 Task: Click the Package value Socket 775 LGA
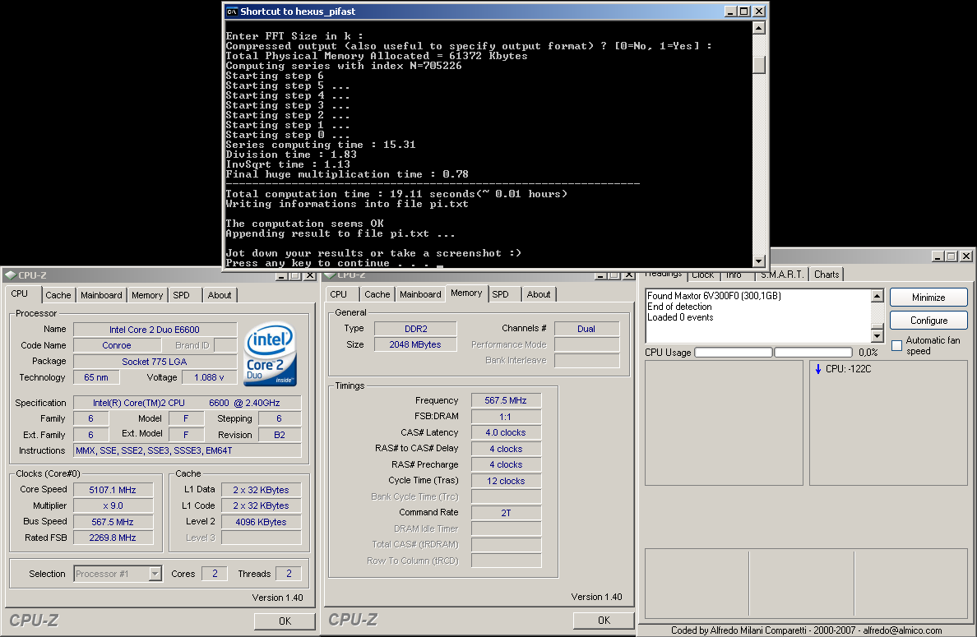tap(155, 361)
